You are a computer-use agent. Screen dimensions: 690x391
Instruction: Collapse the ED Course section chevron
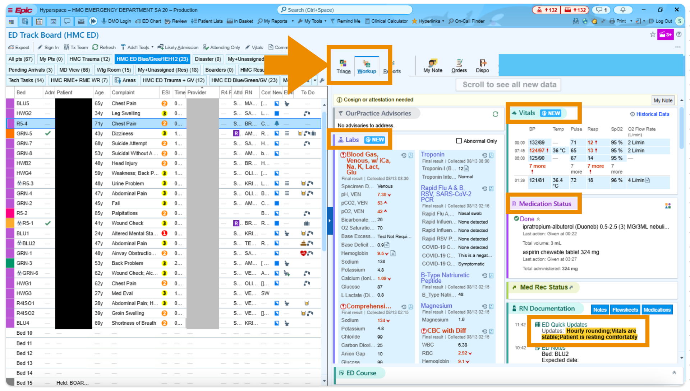[x=674, y=373]
